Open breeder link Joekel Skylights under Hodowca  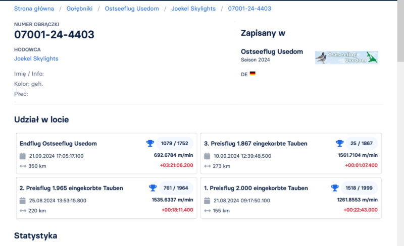[36, 58]
